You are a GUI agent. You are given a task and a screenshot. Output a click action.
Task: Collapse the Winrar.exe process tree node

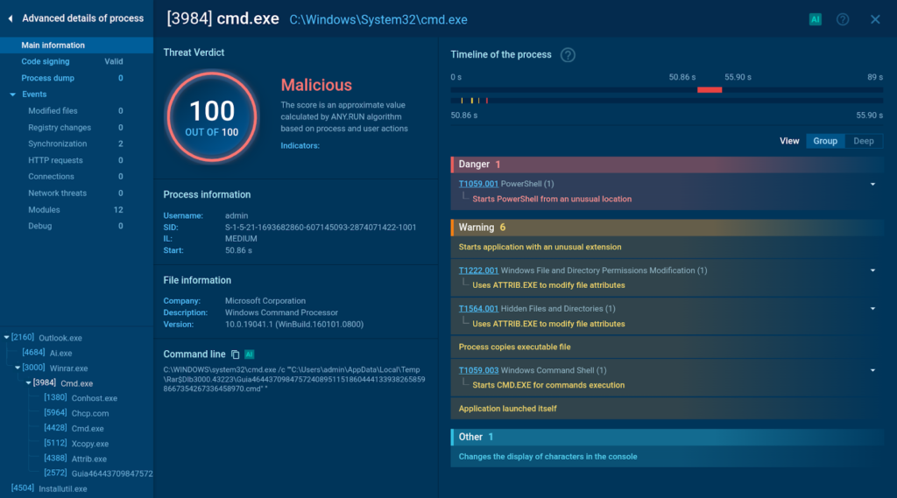(x=18, y=368)
